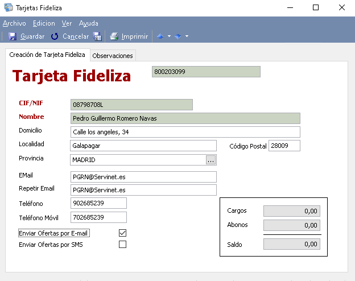Enable Enviar Ofertas por SMS checkbox
The width and height of the screenshot is (355, 281).
tap(122, 245)
